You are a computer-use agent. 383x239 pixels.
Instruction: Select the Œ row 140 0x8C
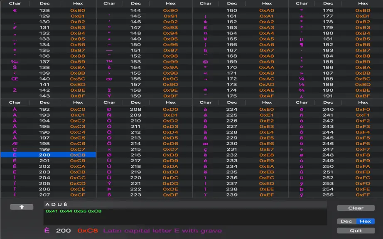tap(48, 79)
